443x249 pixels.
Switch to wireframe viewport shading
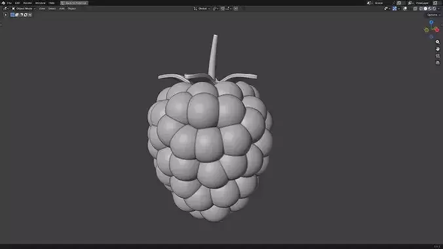[x=421, y=9]
